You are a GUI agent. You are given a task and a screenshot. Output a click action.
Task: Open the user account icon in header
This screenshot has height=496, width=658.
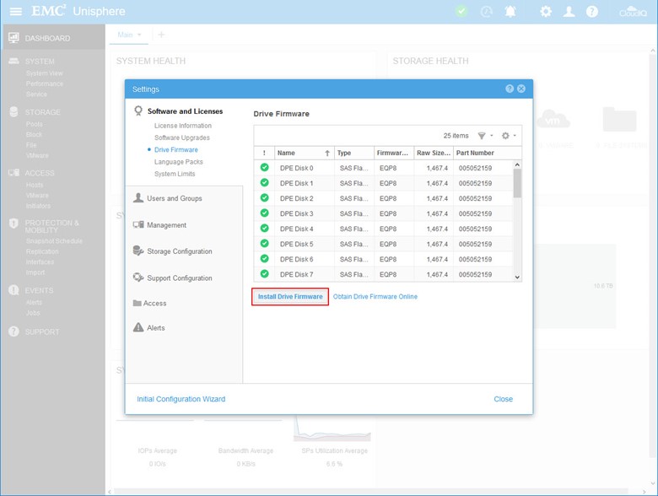569,11
